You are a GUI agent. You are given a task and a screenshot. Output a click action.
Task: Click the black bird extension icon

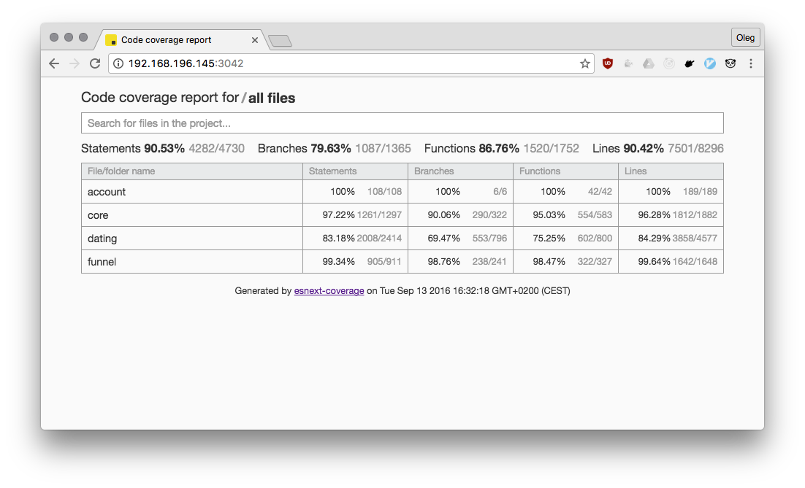point(689,63)
